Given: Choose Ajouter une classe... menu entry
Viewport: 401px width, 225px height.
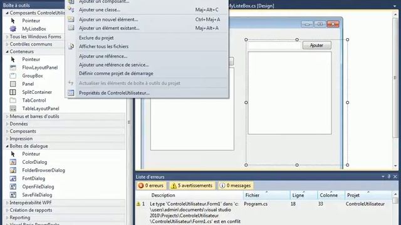Looking at the screenshot, I should (x=147, y=10).
